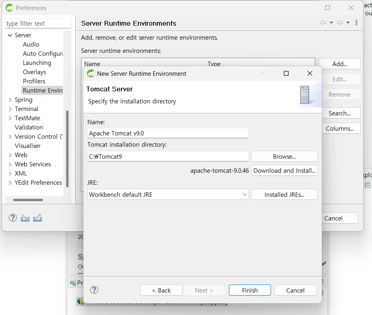The width and height of the screenshot is (372, 315).
Task: Click the tree vertical scrollbar
Action: coord(67,149)
